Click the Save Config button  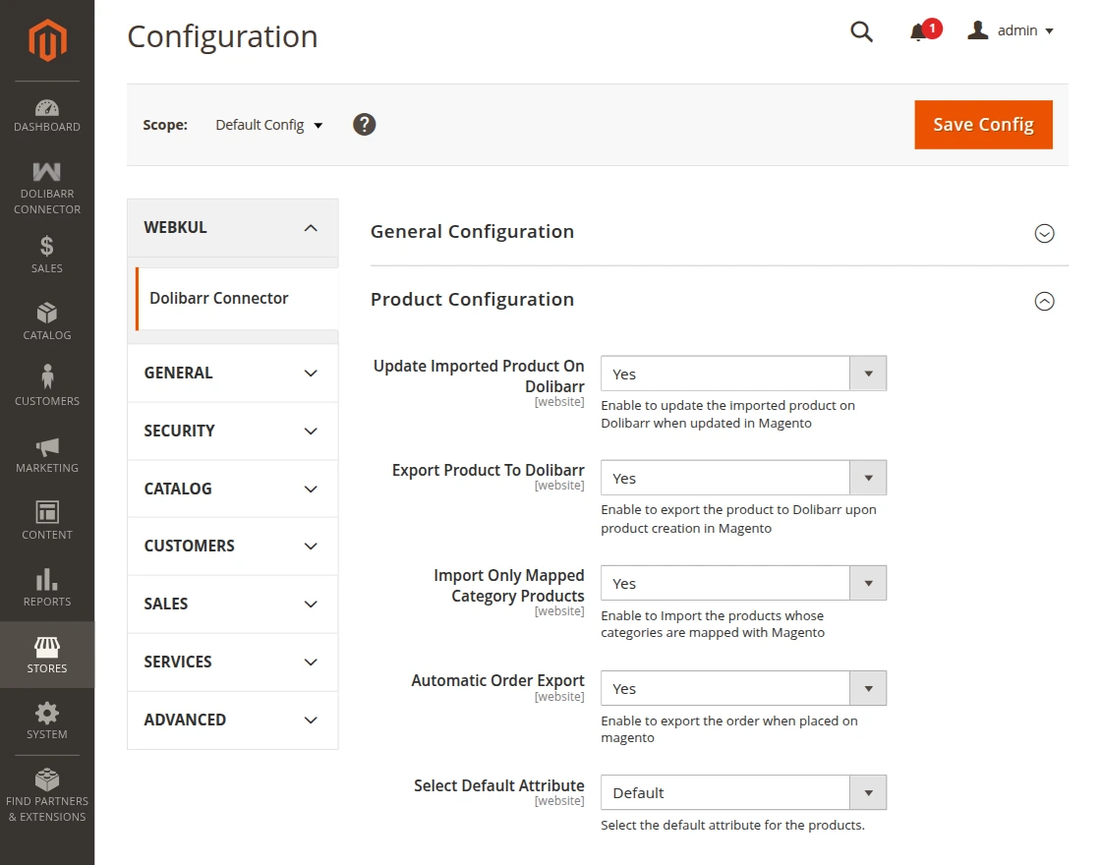point(983,125)
